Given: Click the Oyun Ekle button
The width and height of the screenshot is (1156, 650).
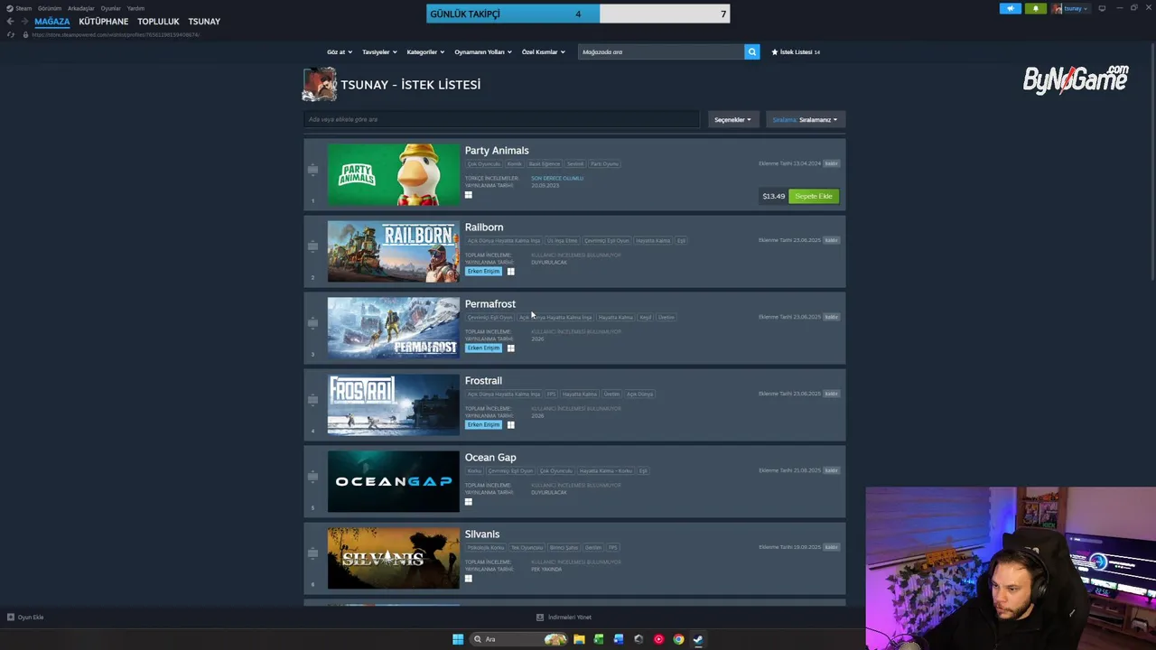Looking at the screenshot, I should coord(25,617).
